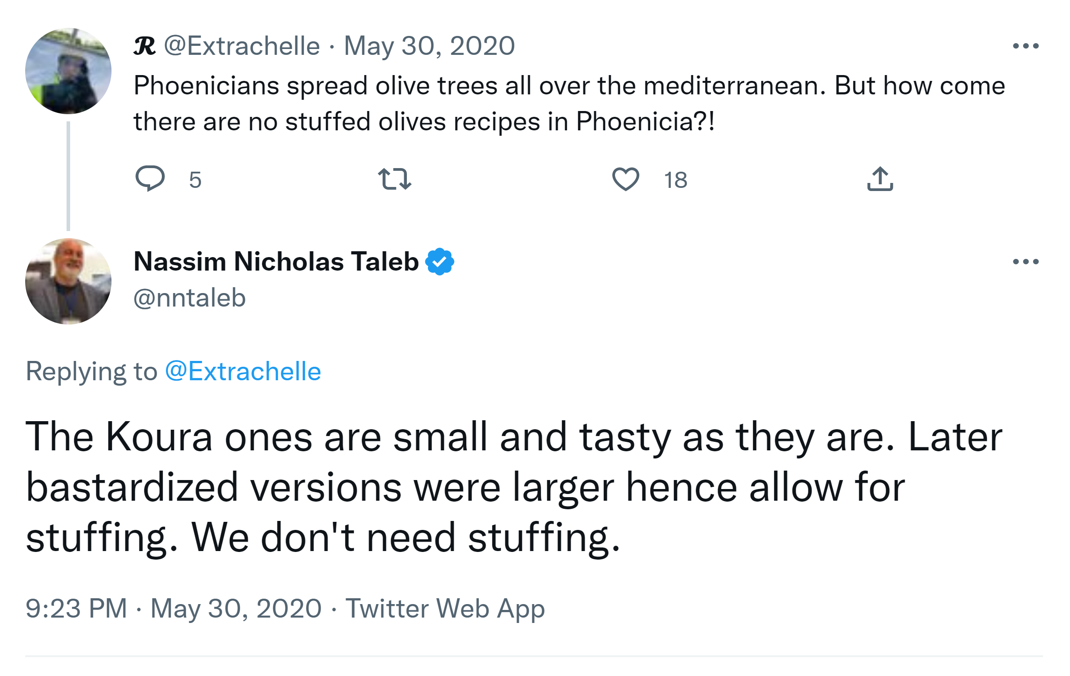Click the Twitter Web App source label
Screen dimensions: 1070x676
(445, 608)
